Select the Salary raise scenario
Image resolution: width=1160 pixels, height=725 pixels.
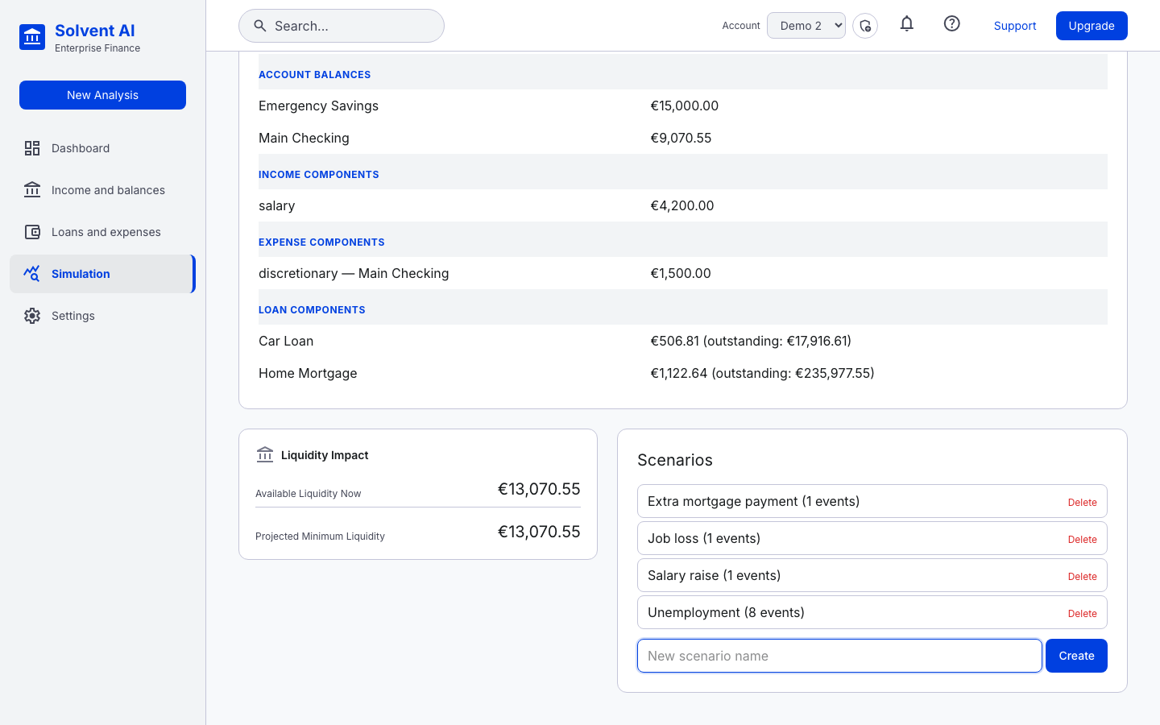coord(872,575)
